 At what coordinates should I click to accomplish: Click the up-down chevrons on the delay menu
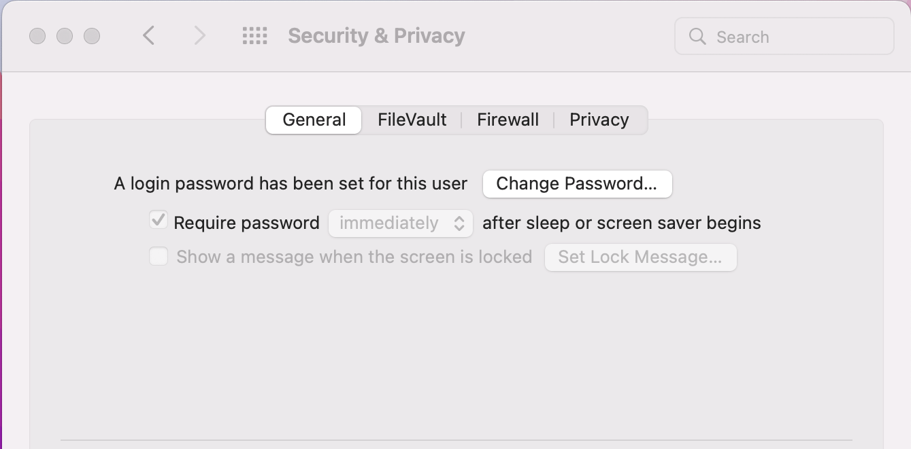pos(460,223)
